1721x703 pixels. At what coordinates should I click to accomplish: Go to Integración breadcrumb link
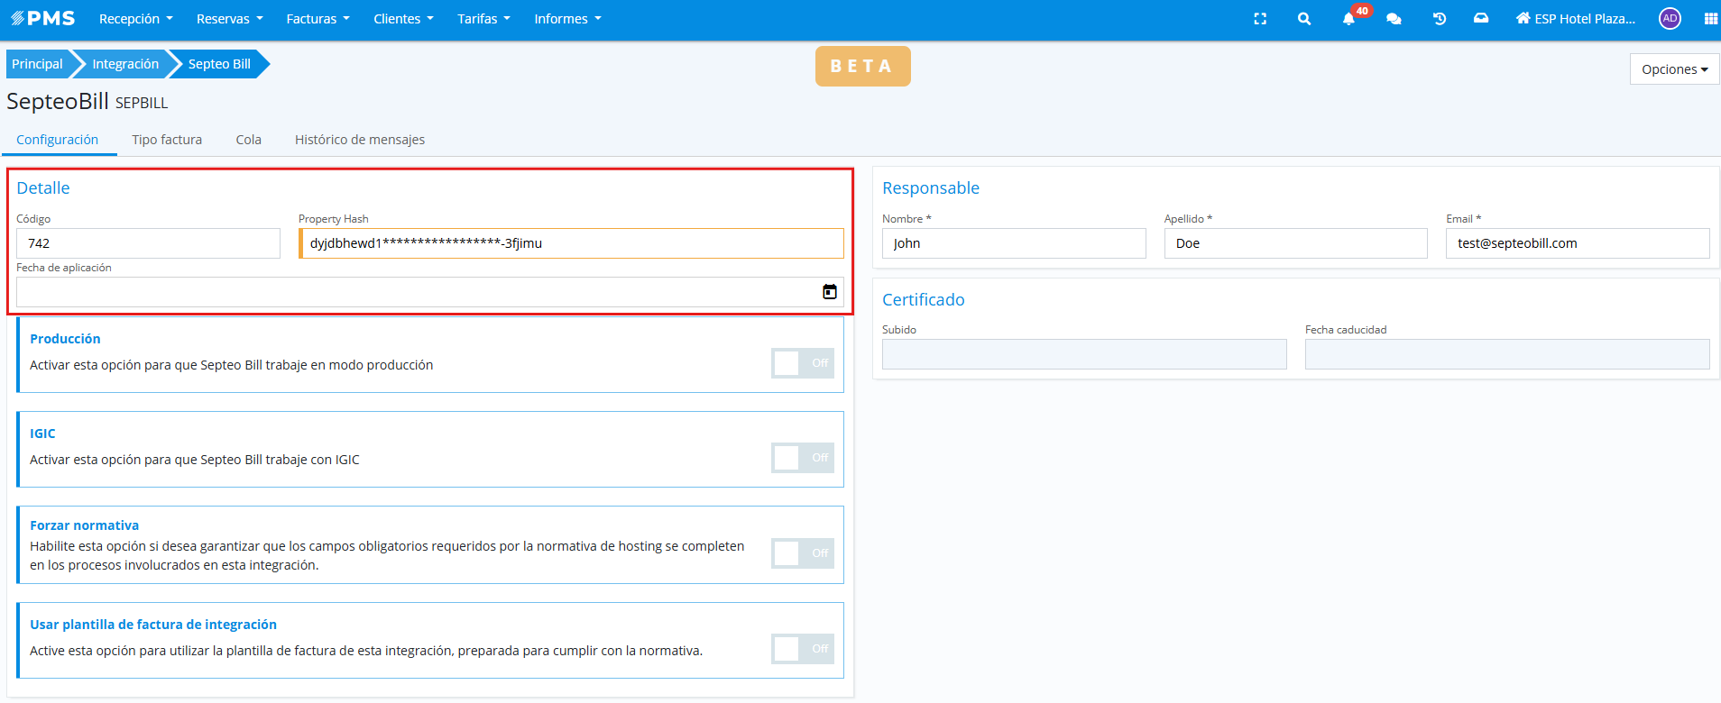(125, 64)
